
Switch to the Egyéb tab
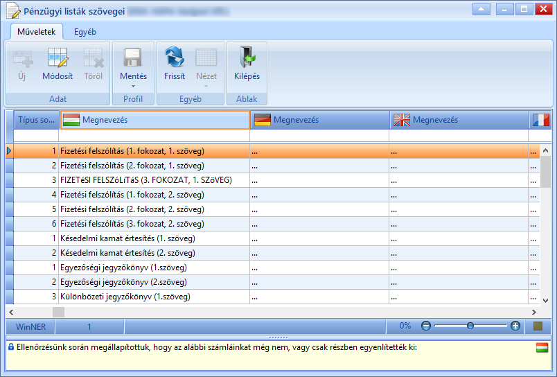(x=85, y=32)
